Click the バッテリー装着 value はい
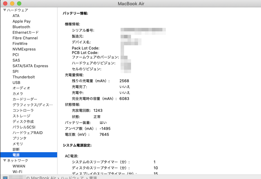The height and width of the screenshot is (179, 261). [103, 123]
